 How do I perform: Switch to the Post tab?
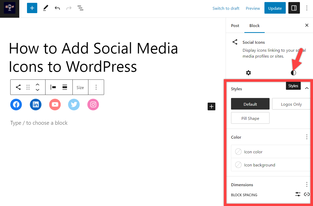point(235,25)
